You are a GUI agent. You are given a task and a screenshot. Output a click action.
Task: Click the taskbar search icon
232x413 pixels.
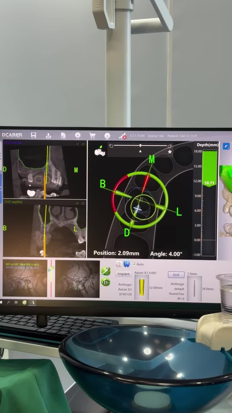pos(8,302)
